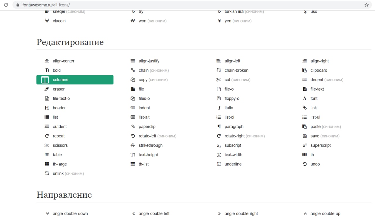Click the paperclip icon

coord(133,127)
